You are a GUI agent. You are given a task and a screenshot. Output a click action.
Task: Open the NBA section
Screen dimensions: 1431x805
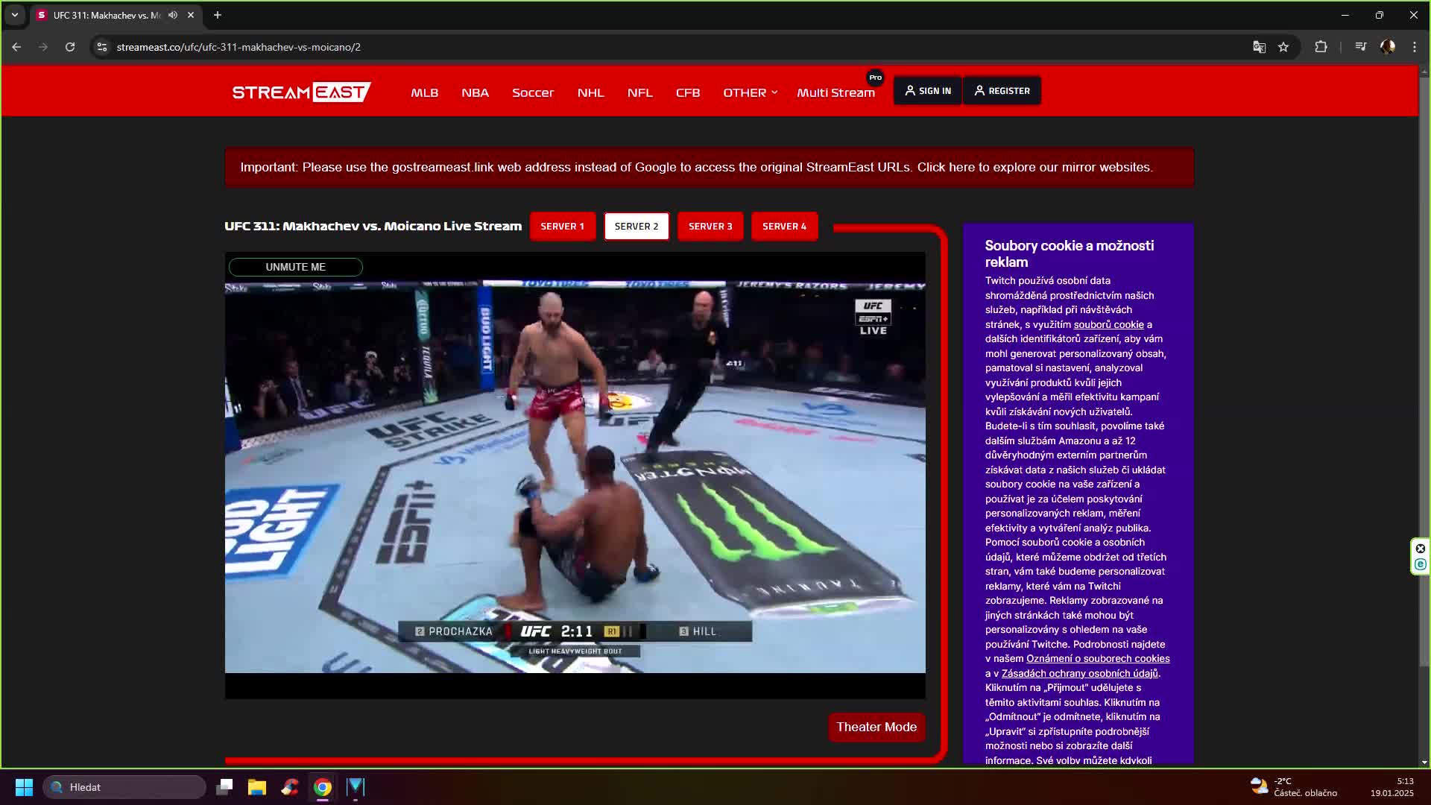pos(475,92)
